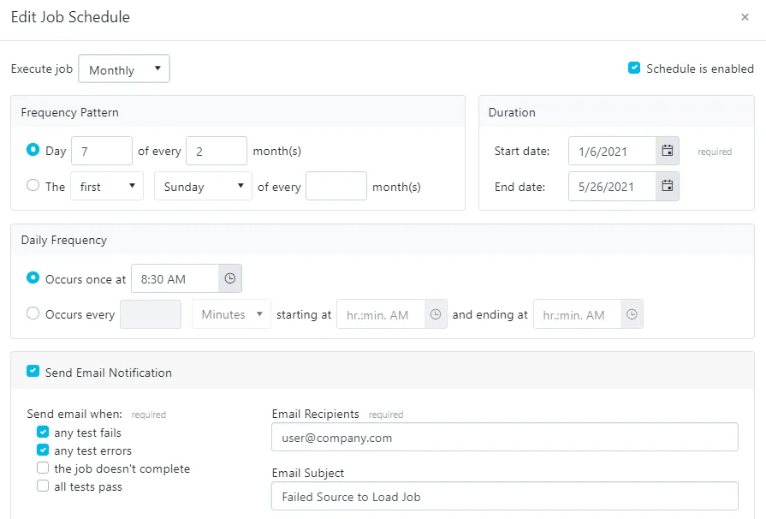Click the End date field 5/26/2021

612,186
